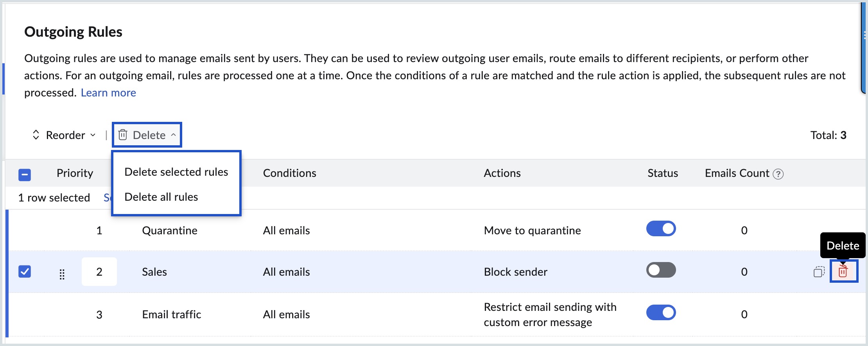The height and width of the screenshot is (346, 868).
Task: Select the Email traffic rule name
Action: (171, 314)
